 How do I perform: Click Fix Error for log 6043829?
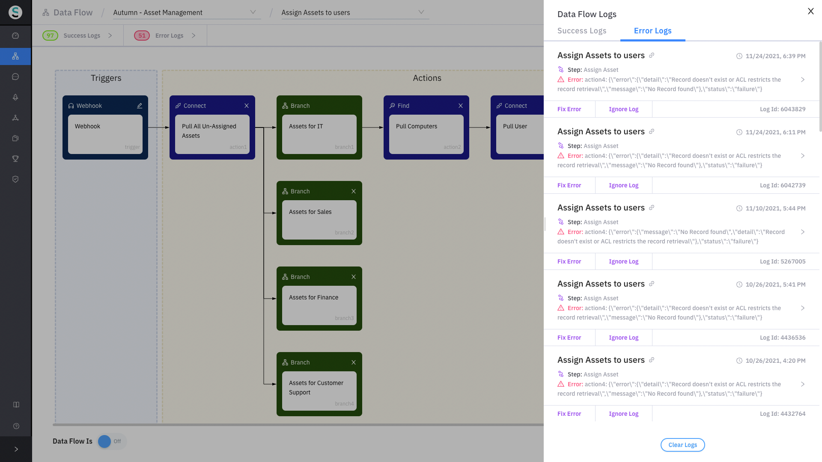click(x=569, y=109)
